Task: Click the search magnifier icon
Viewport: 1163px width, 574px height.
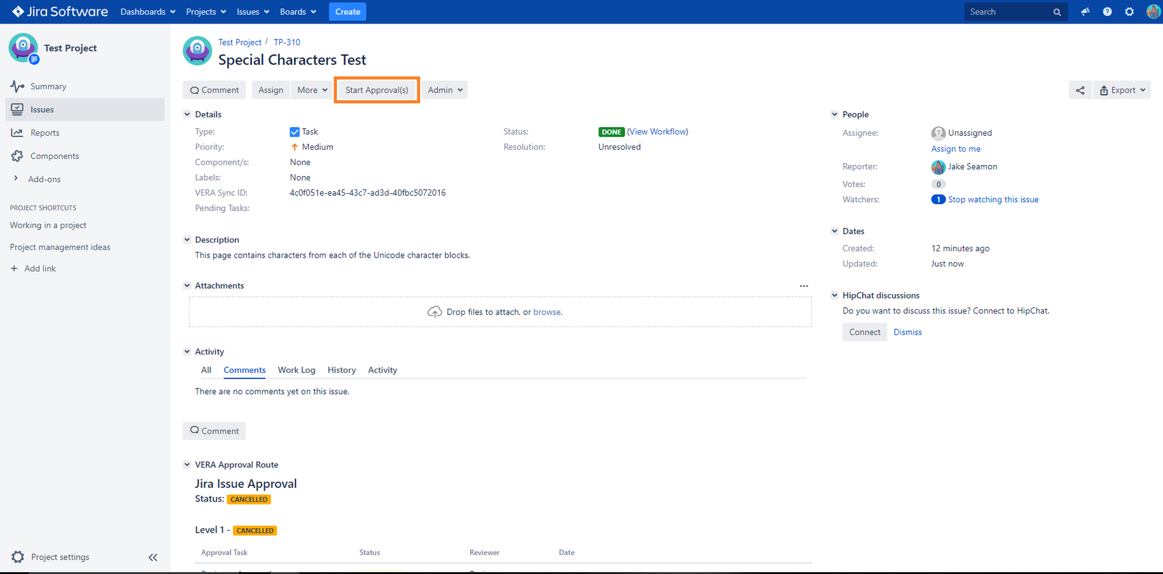Action: (x=1057, y=12)
